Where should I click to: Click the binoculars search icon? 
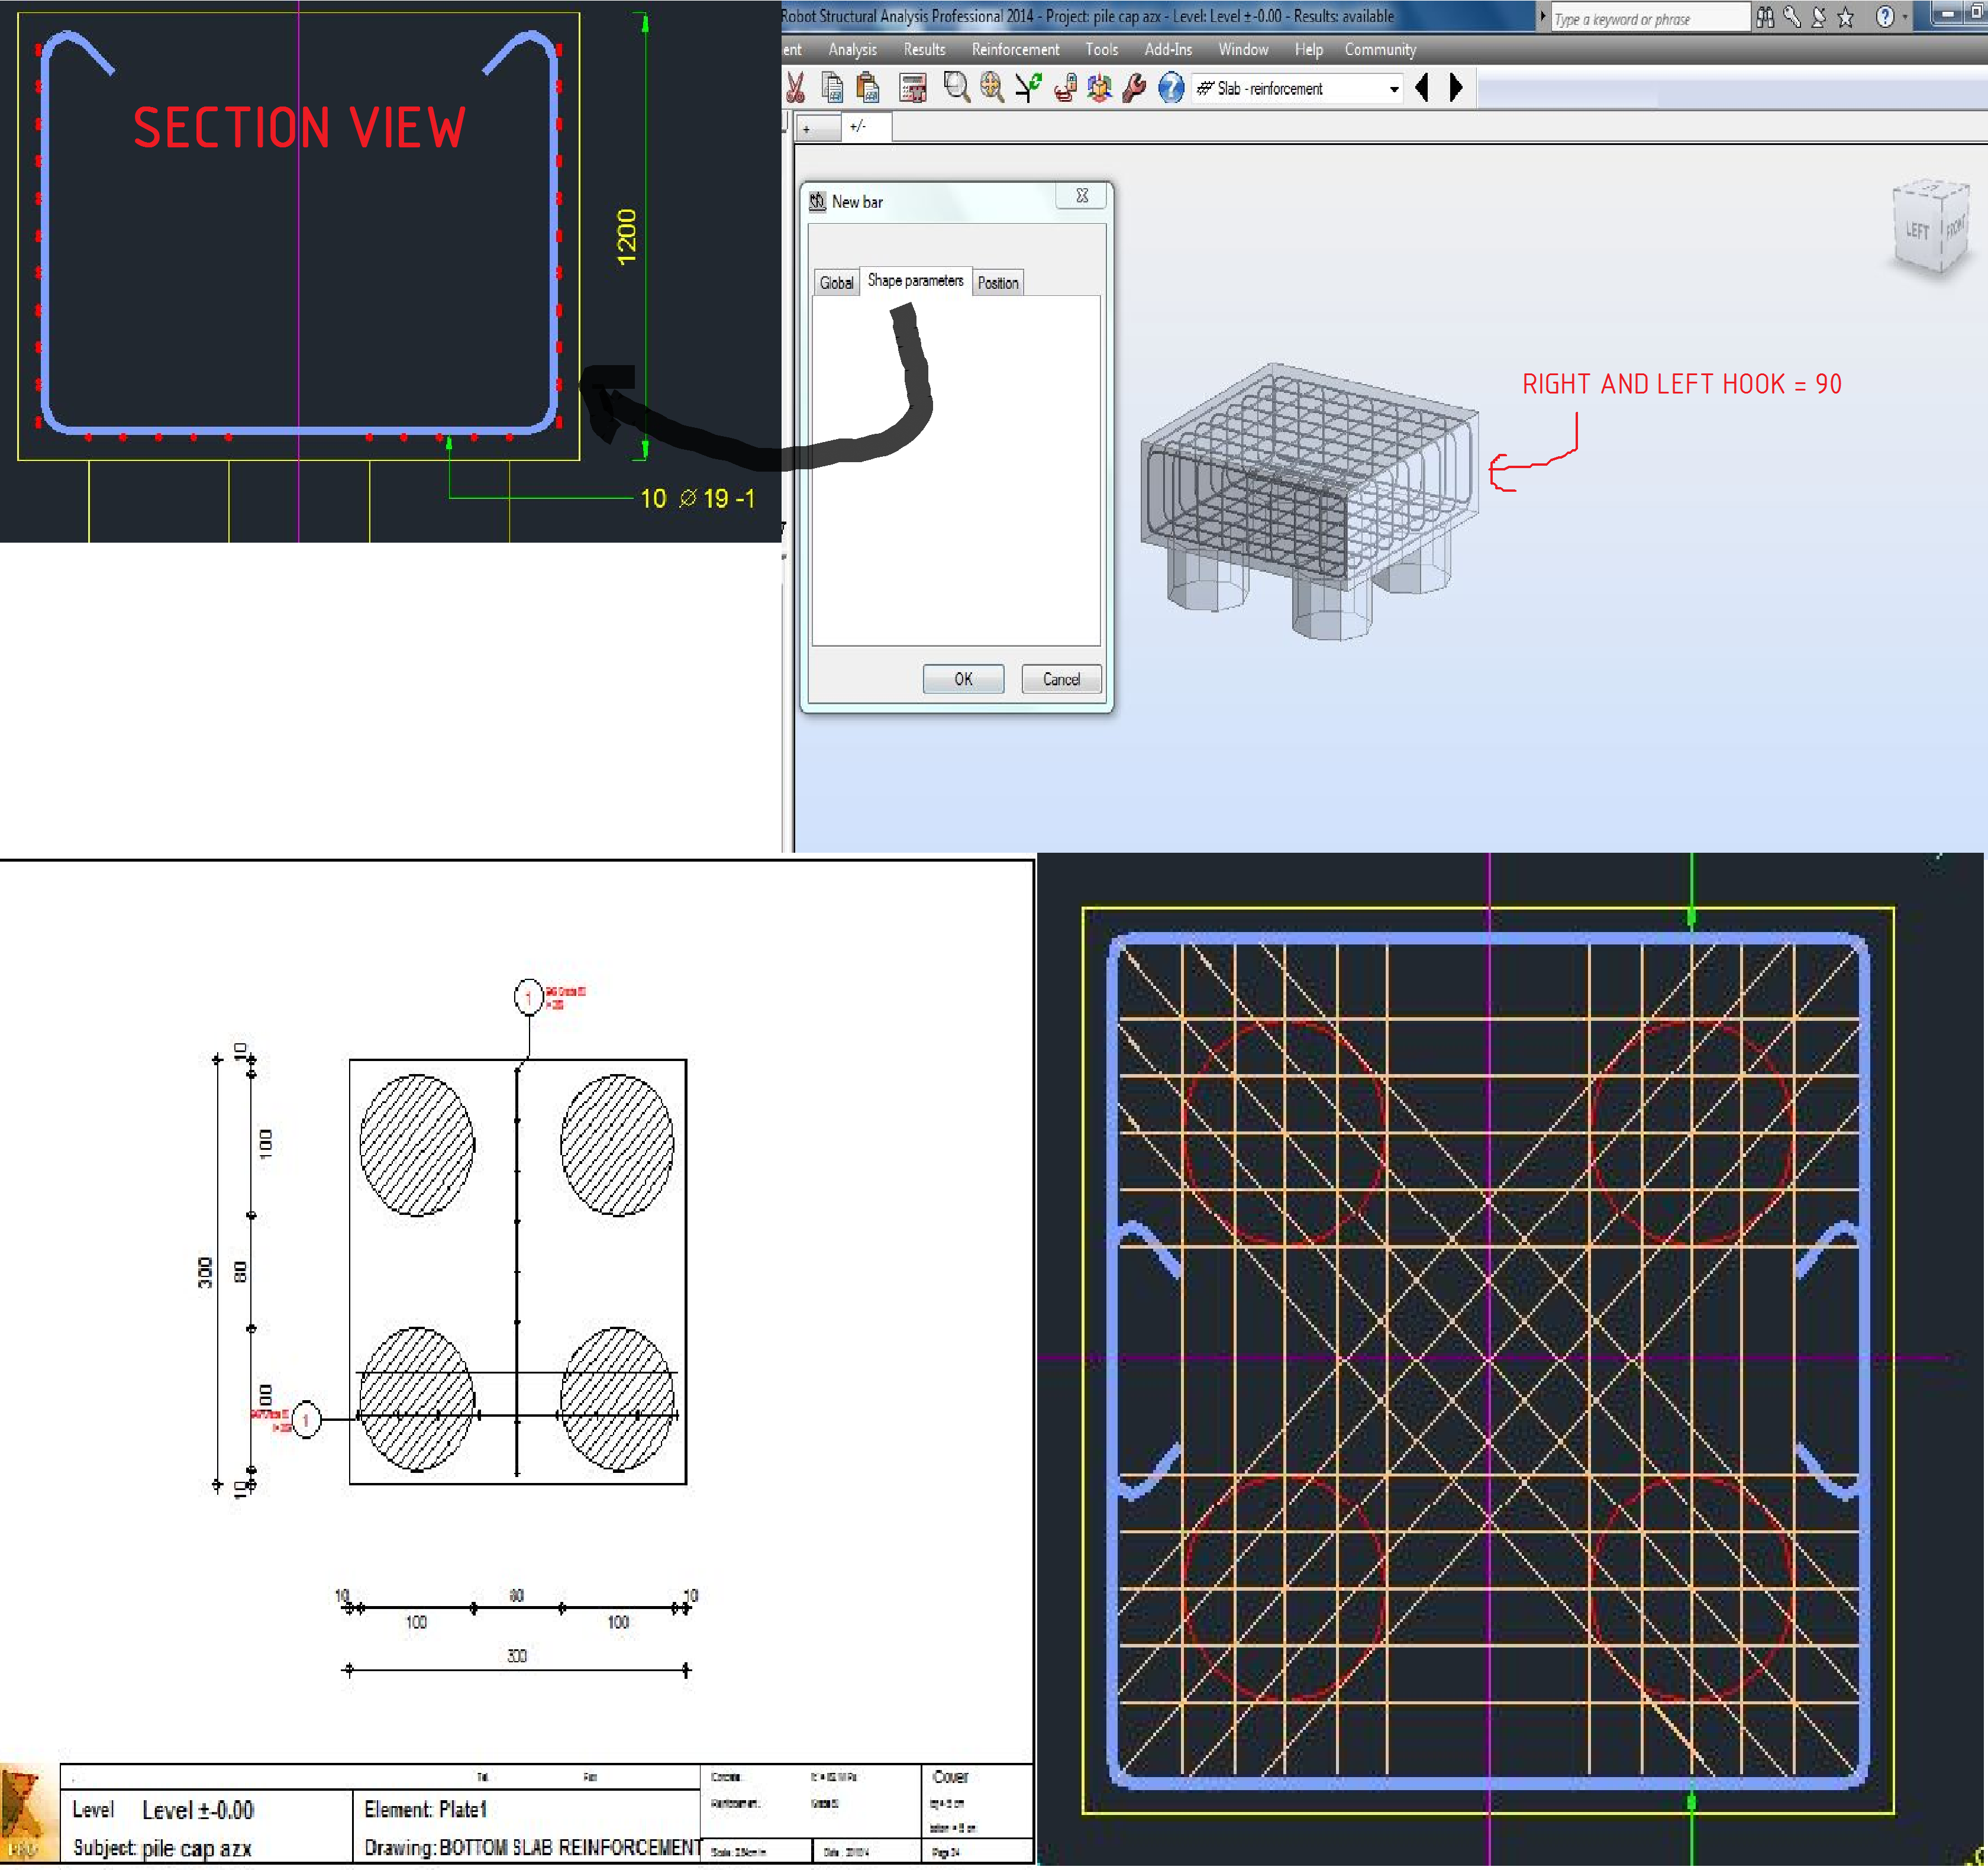pos(1765,17)
